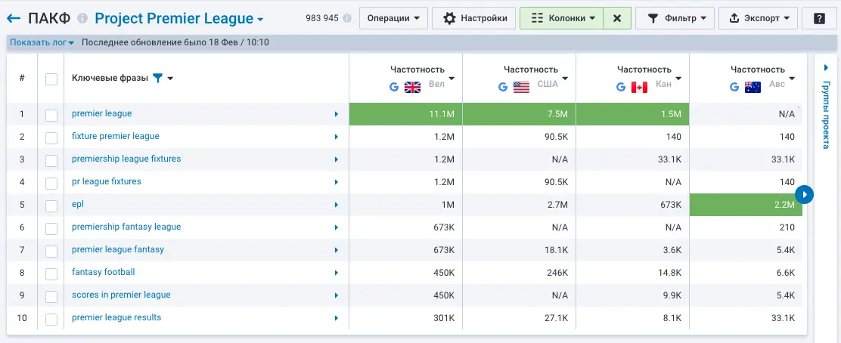The height and width of the screenshot is (343, 841).
Task: Expand arrow on scores in premier league row
Action: click(337, 295)
